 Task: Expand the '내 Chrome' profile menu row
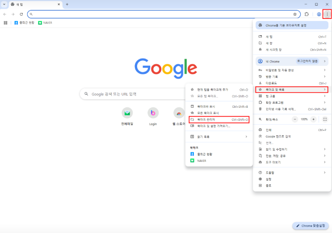(292, 61)
